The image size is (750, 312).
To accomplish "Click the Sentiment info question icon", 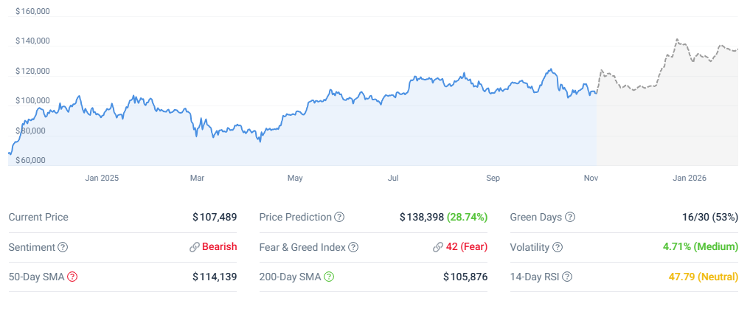I will click(63, 247).
